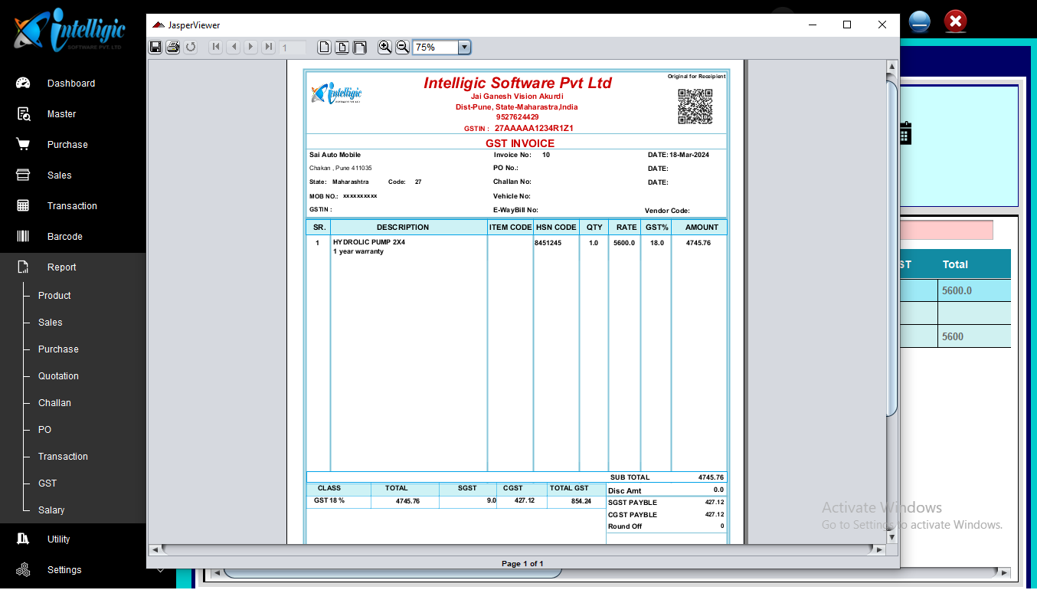Select Quotation under Report
Screen dimensions: 1037x590
pos(58,376)
